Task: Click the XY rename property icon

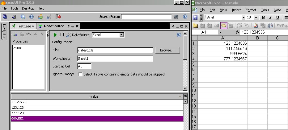Action: [29, 34]
